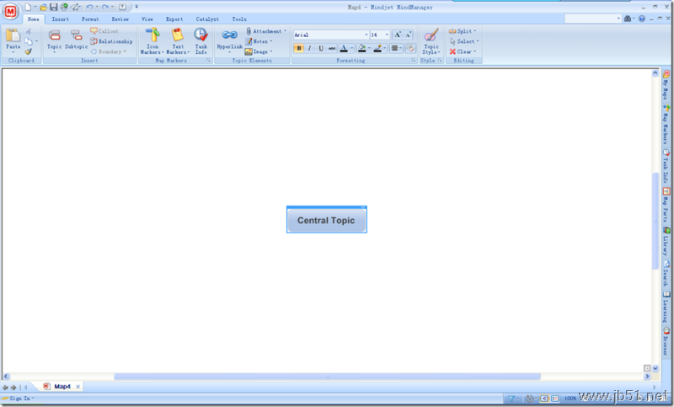Switch to the View ribbon tab
Screen dimensions: 674x407
(x=147, y=19)
